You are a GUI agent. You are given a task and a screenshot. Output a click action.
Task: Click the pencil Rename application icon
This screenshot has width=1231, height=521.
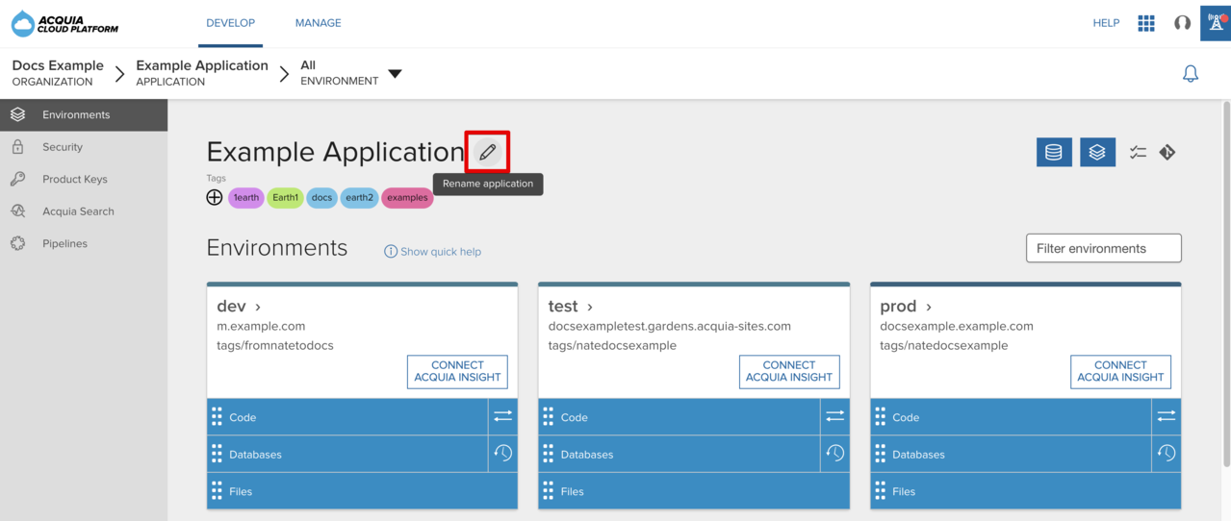coord(488,152)
